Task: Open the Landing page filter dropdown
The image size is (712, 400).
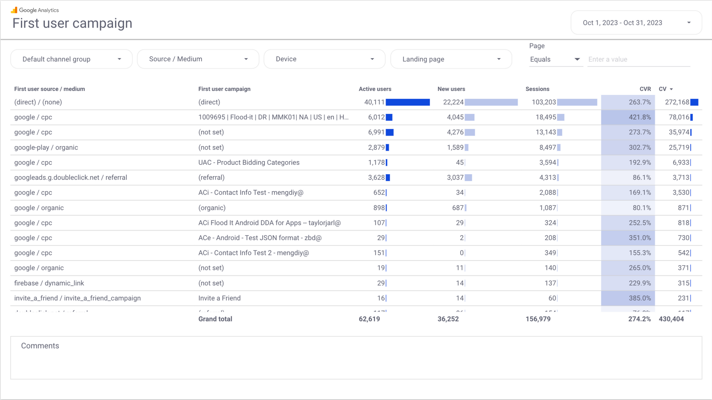Action: click(451, 59)
